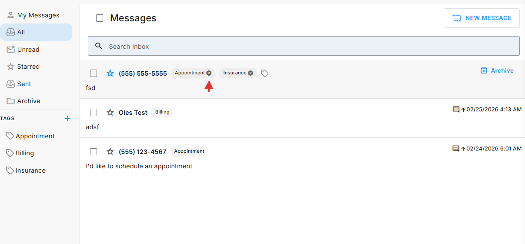Remove Appointment tag from (555) 555-5555 message

pyautogui.click(x=209, y=73)
